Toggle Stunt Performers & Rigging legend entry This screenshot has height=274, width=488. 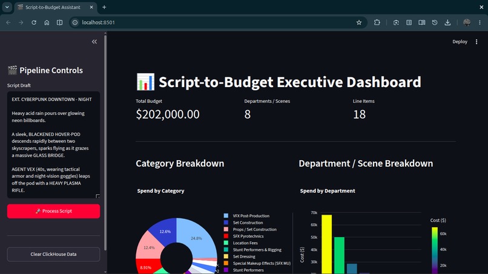(x=257, y=250)
